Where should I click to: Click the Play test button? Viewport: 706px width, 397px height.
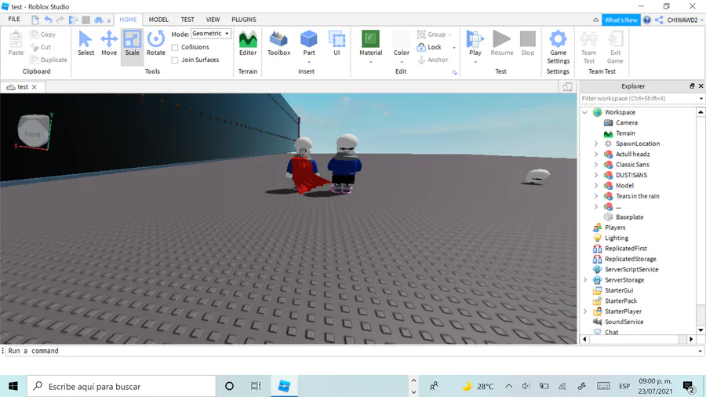[475, 43]
